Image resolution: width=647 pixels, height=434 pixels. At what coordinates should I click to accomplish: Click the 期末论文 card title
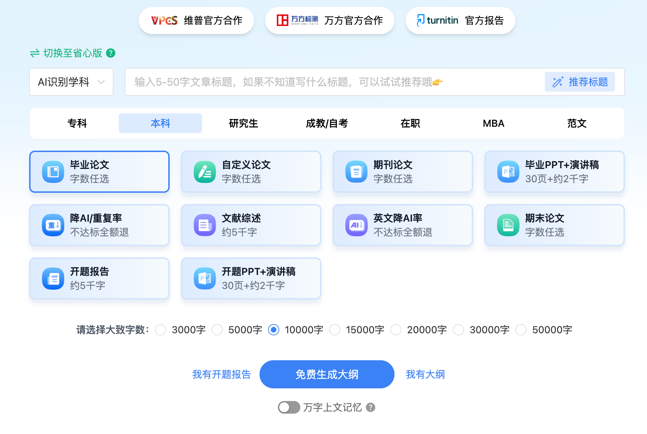[x=545, y=218]
